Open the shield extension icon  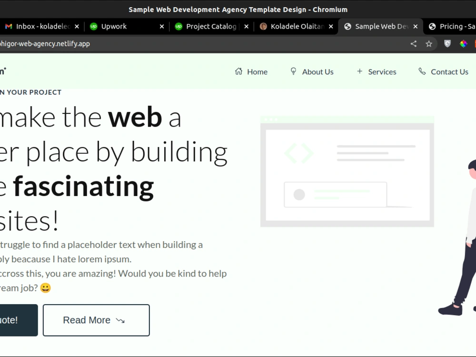tap(447, 44)
